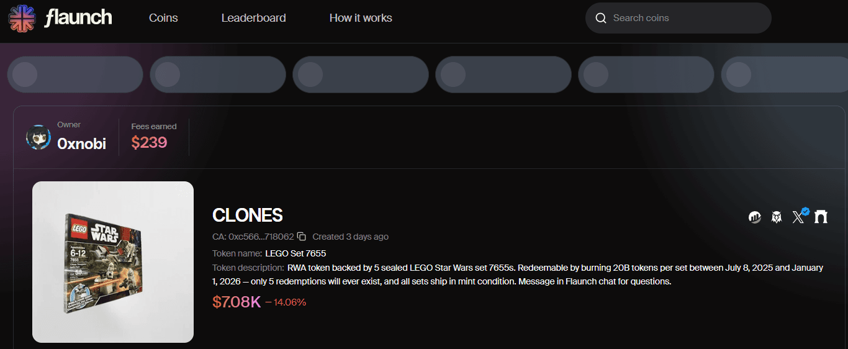
Task: Open How it works in the navigation
Action: pyautogui.click(x=361, y=18)
